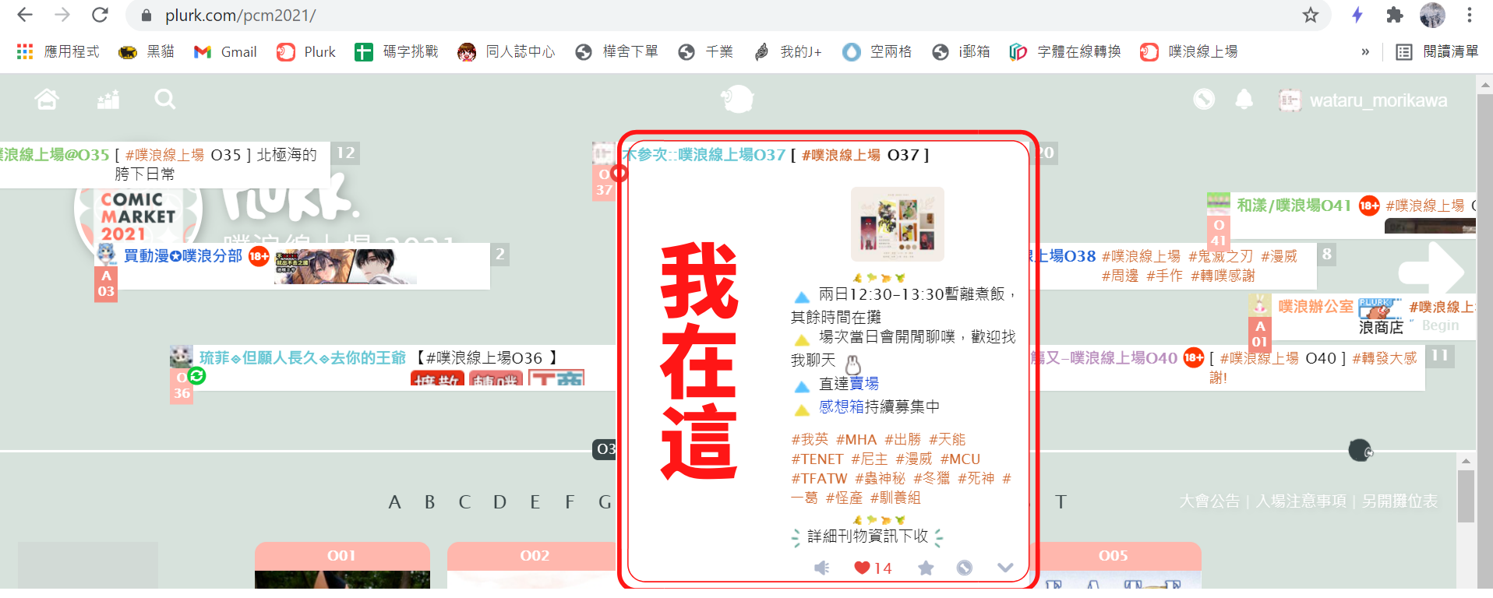
Task: Replurk the open O37 plurk
Action: pos(965,568)
